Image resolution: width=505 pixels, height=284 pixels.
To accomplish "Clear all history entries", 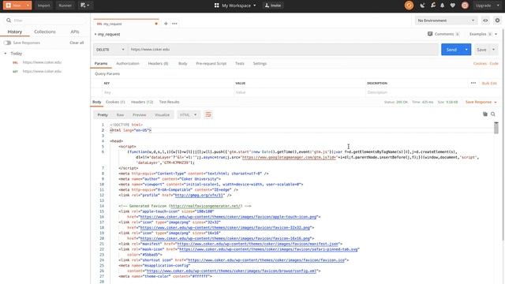I will (77, 43).
